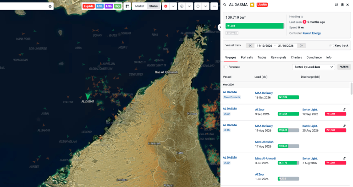This screenshot has width=353, height=187.
Task: Click 370,652 load bar dated 19 Aug 2026
Action: coord(288,130)
